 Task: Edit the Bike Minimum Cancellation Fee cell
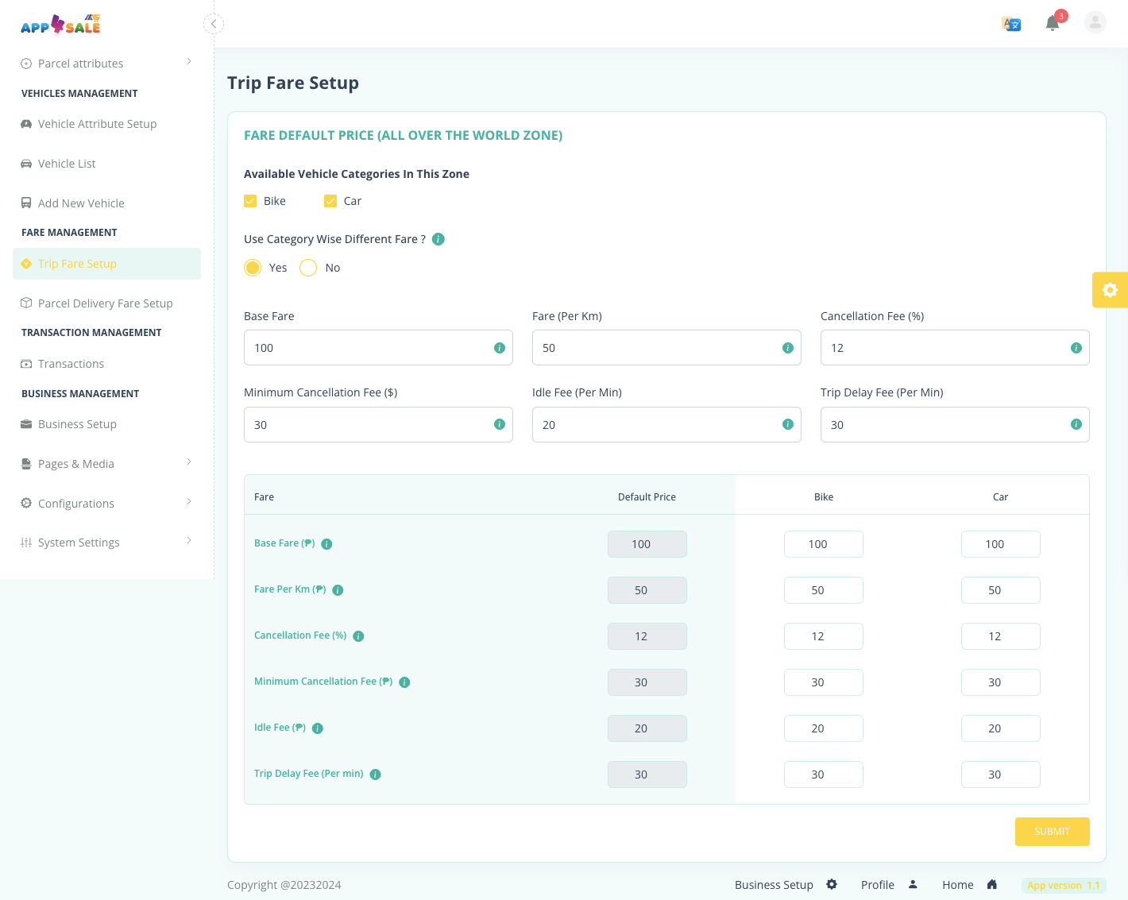click(824, 682)
